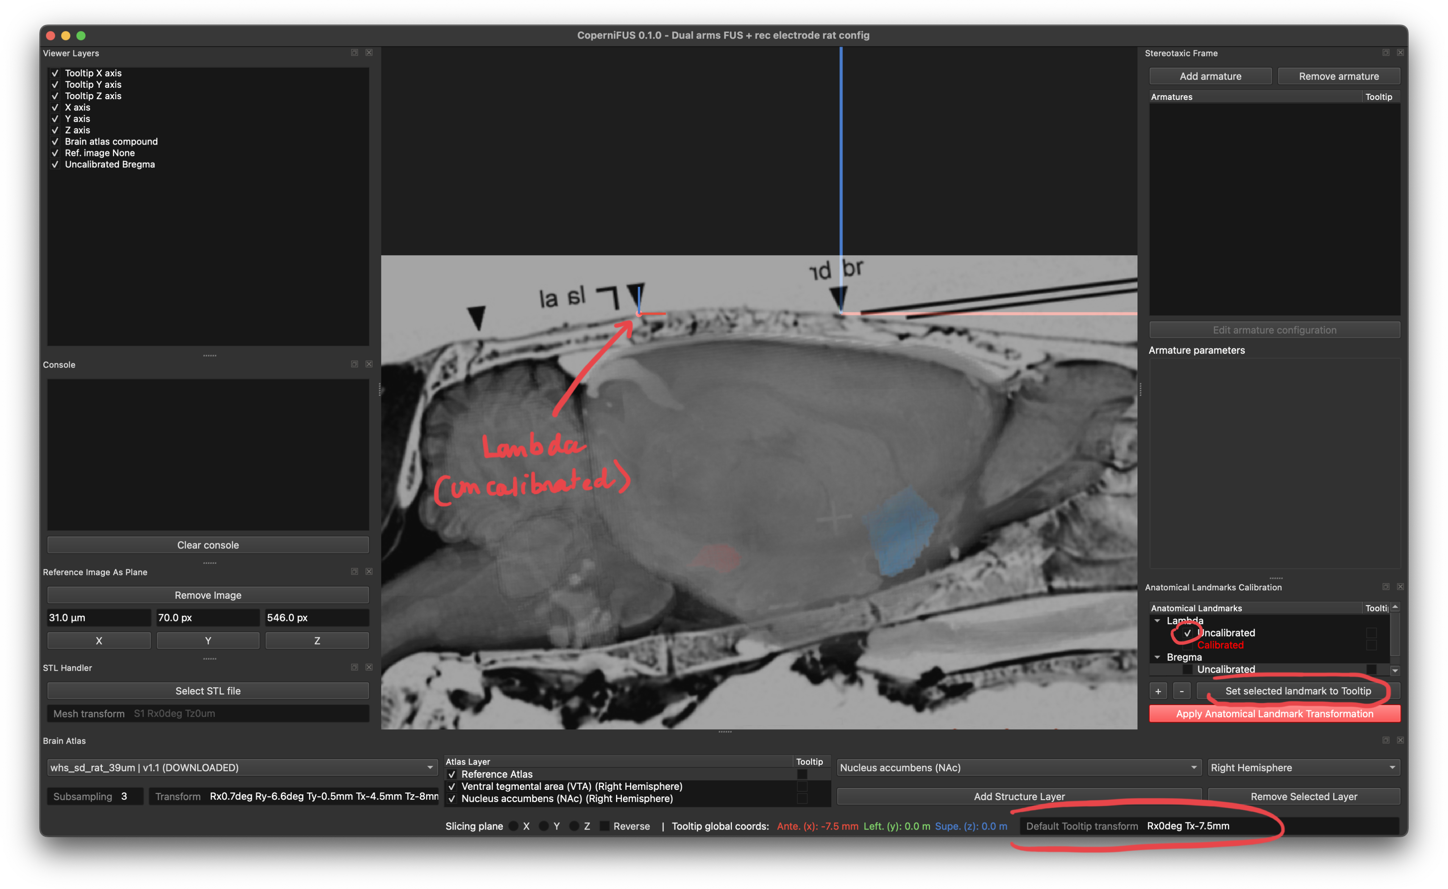
Task: Click the Subsampling value field
Action: (95, 797)
